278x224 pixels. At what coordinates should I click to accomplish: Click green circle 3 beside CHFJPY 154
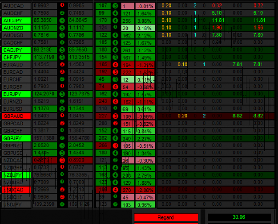click(x=115, y=57)
